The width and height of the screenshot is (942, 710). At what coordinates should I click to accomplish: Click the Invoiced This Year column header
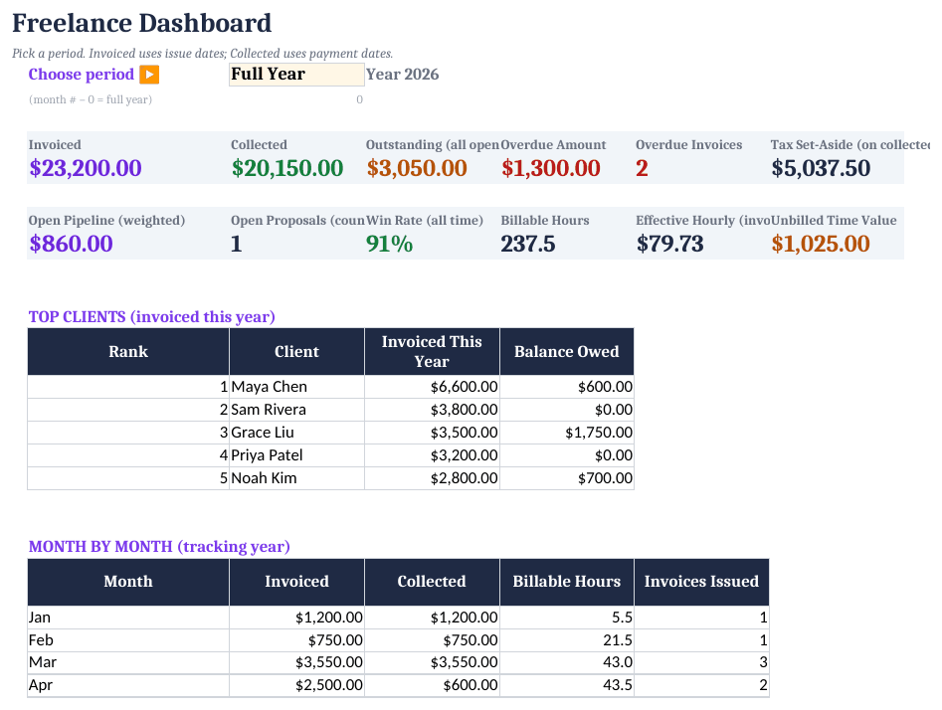432,351
